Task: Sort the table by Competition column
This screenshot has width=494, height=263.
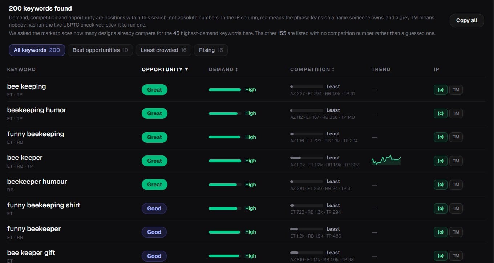Action: tap(312, 69)
